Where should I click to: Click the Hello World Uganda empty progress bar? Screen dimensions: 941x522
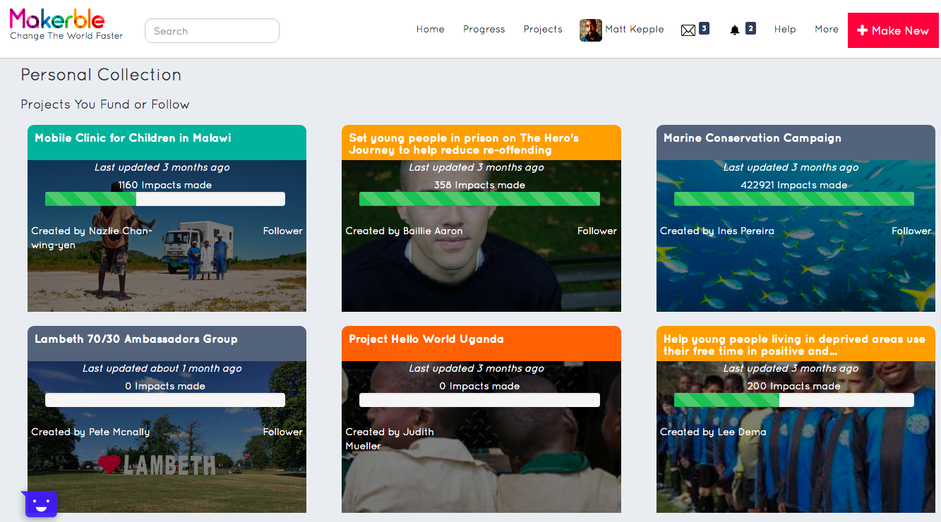479,400
